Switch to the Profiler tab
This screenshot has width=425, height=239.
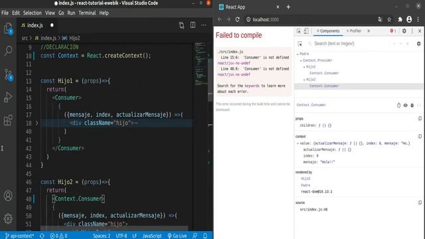(x=354, y=31)
